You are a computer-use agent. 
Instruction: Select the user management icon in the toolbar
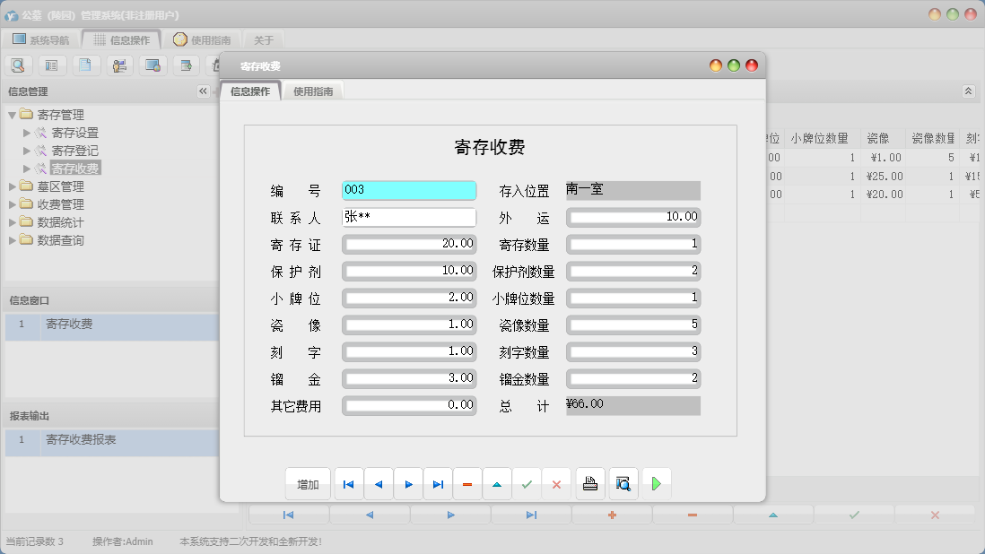pyautogui.click(x=119, y=65)
